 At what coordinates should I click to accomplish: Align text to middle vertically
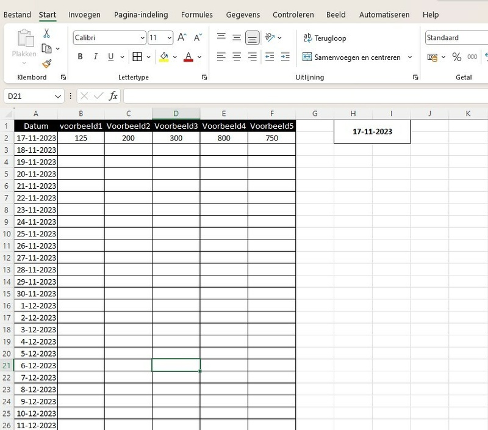(237, 38)
